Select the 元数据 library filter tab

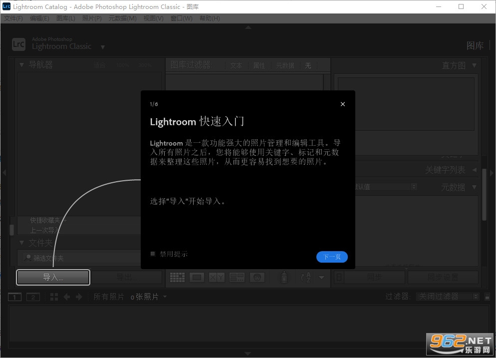tap(285, 65)
